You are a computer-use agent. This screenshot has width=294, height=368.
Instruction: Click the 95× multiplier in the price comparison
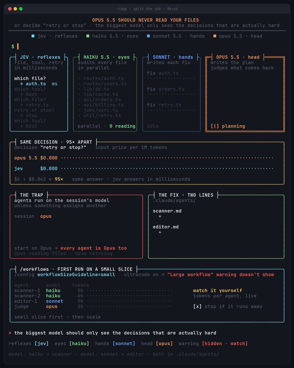pos(59,179)
